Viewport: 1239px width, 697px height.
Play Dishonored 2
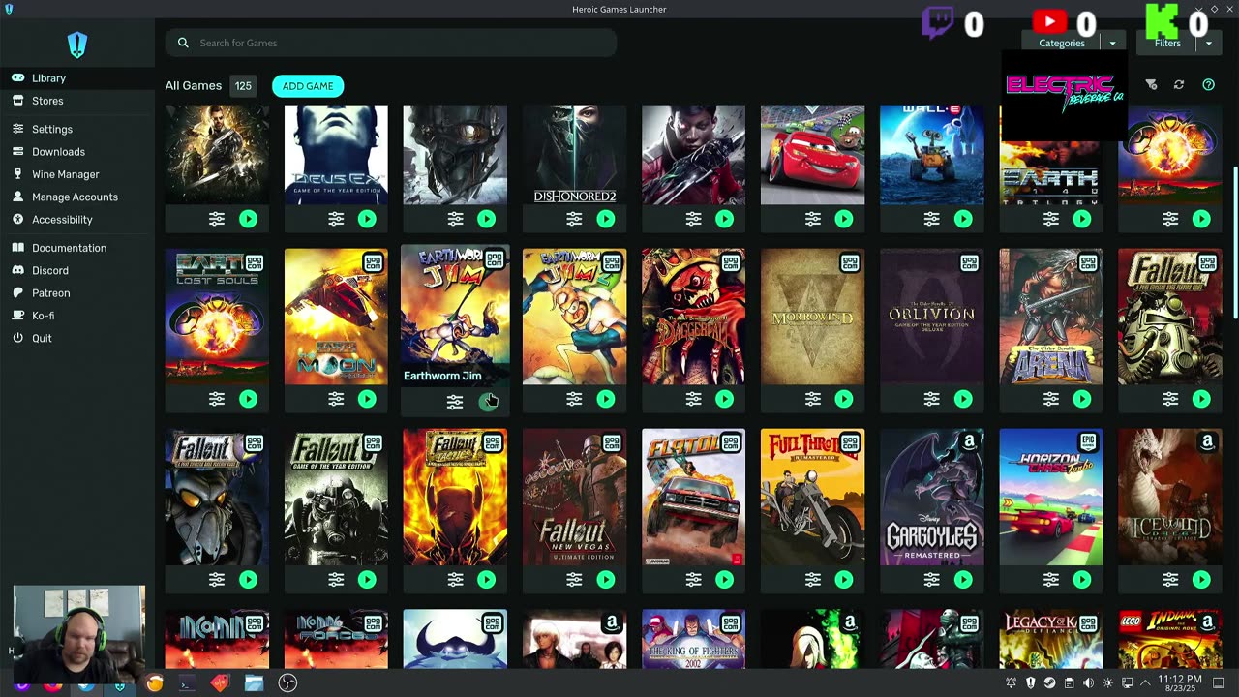pyautogui.click(x=606, y=220)
